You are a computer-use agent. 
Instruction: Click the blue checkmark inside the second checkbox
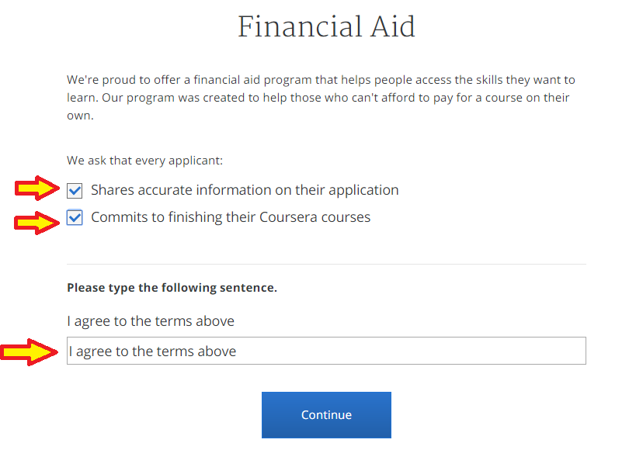75,217
